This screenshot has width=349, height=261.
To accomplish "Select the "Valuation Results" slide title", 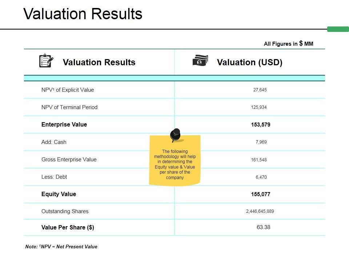I will pos(83,14).
